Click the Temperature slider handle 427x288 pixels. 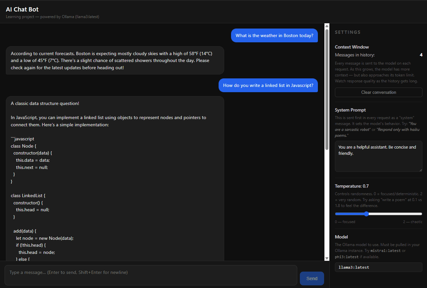[x=366, y=214]
